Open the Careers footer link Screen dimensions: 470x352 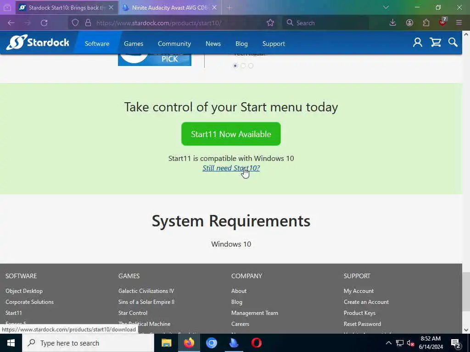pos(240,324)
